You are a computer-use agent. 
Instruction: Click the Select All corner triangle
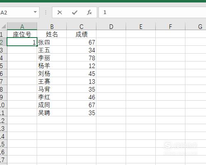pyautogui.click(x=3, y=26)
